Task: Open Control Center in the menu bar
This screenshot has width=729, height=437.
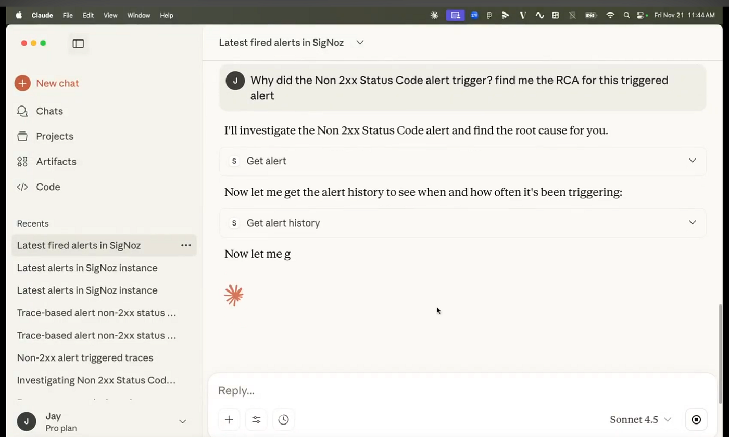Action: pos(640,16)
